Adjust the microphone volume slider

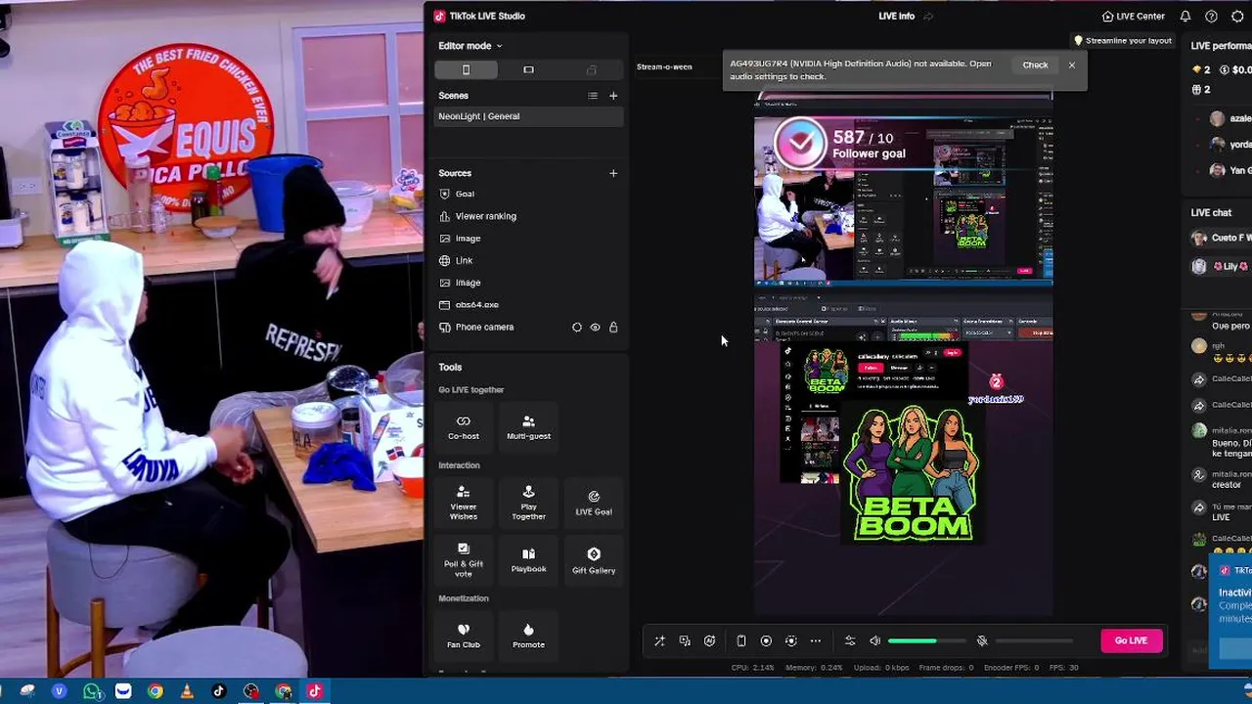(1034, 641)
